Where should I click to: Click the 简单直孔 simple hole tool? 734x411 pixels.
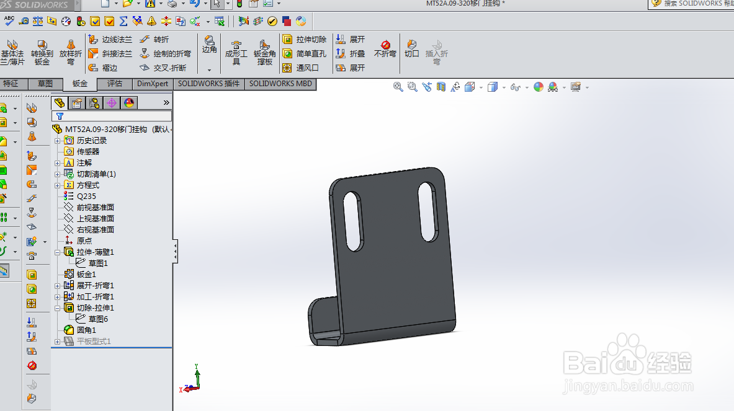(x=304, y=54)
